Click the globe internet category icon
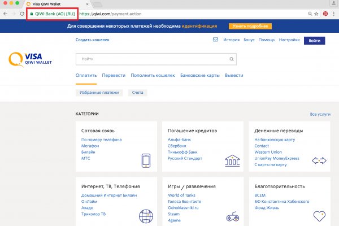Image resolution: width=339 pixels, height=226 pixels. [x=146, y=216]
